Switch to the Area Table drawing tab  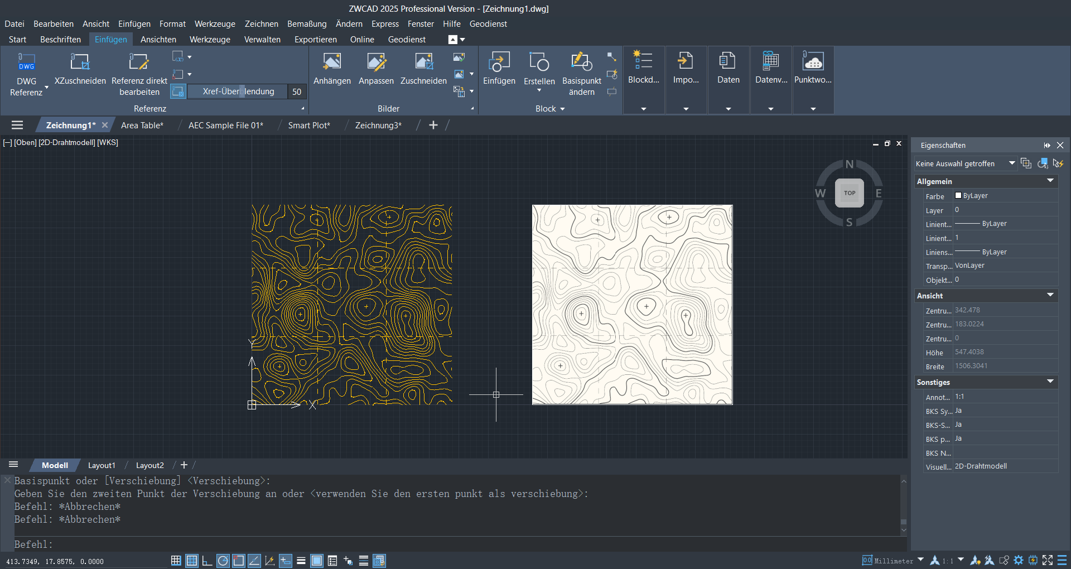[142, 126]
